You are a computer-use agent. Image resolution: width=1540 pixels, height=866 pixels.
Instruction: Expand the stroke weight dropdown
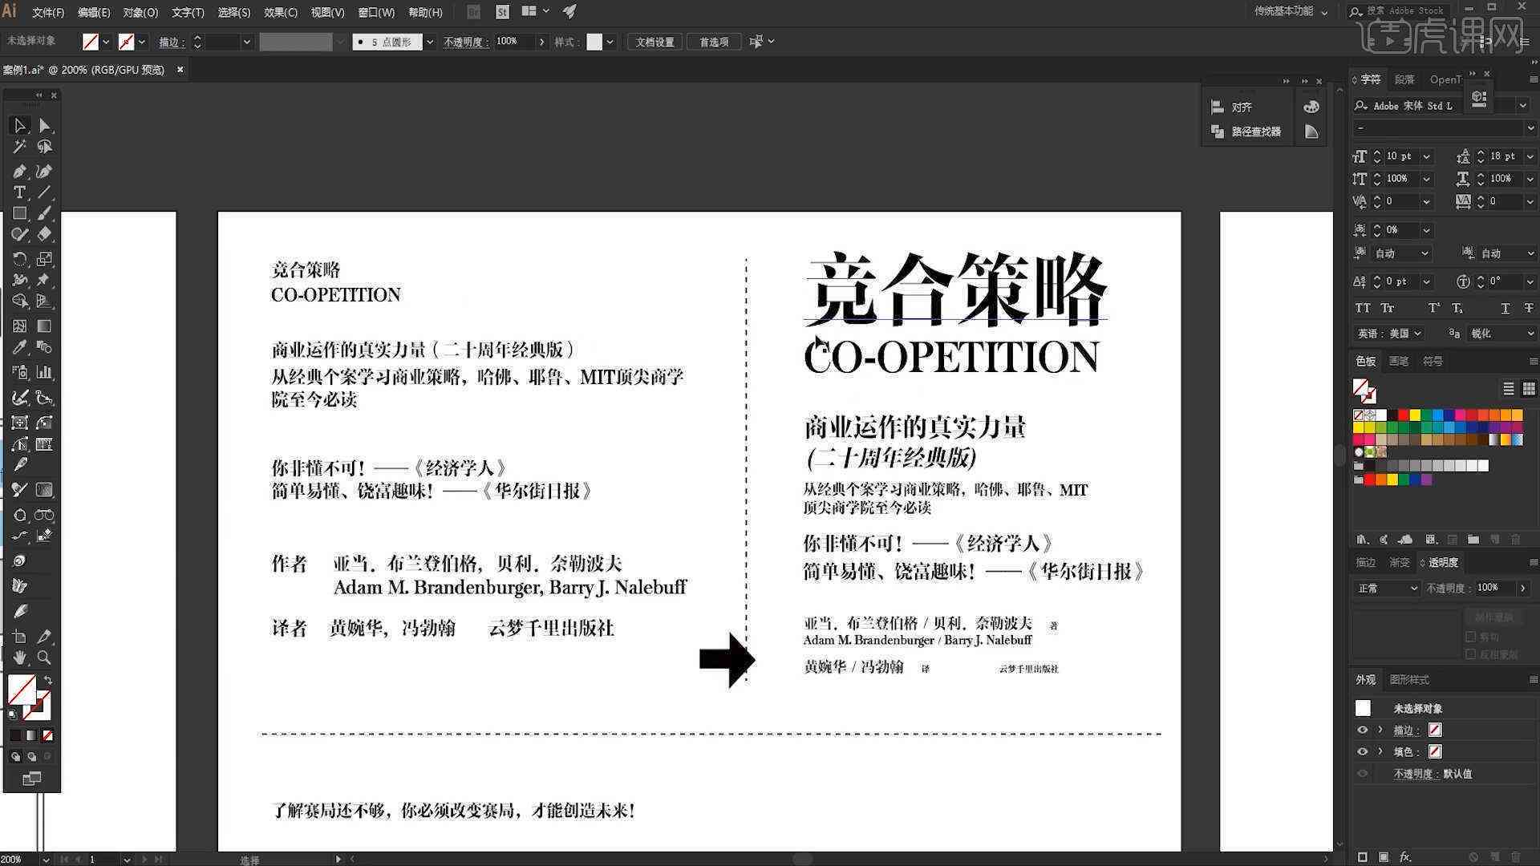(245, 41)
